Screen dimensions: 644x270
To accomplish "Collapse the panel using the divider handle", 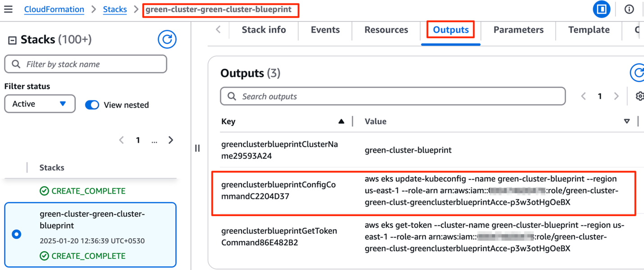I will coord(197,148).
